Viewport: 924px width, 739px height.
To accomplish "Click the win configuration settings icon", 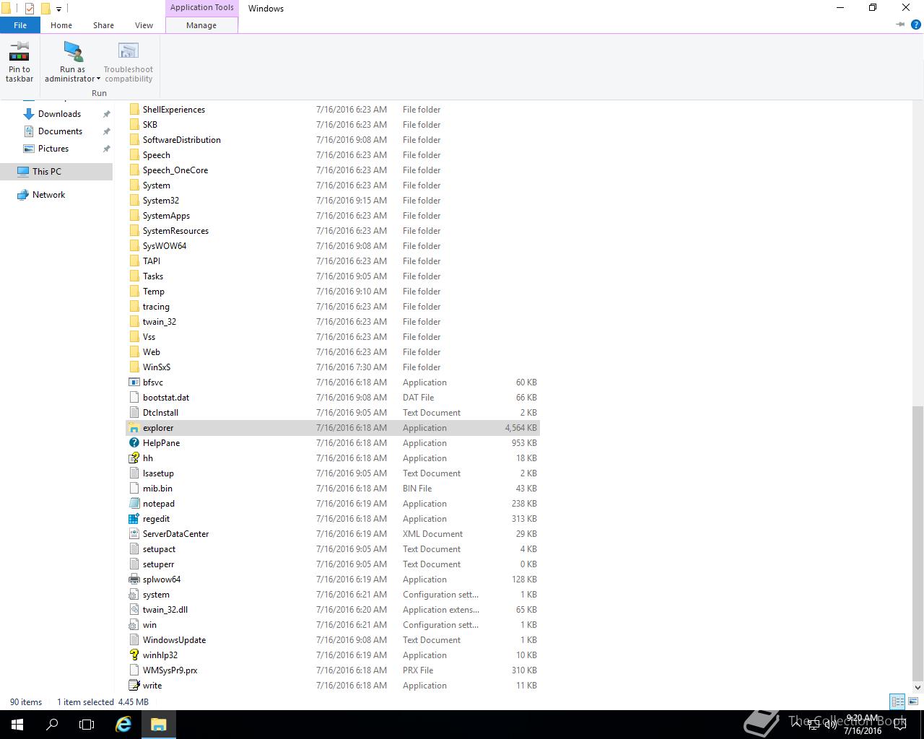I will coord(134,625).
